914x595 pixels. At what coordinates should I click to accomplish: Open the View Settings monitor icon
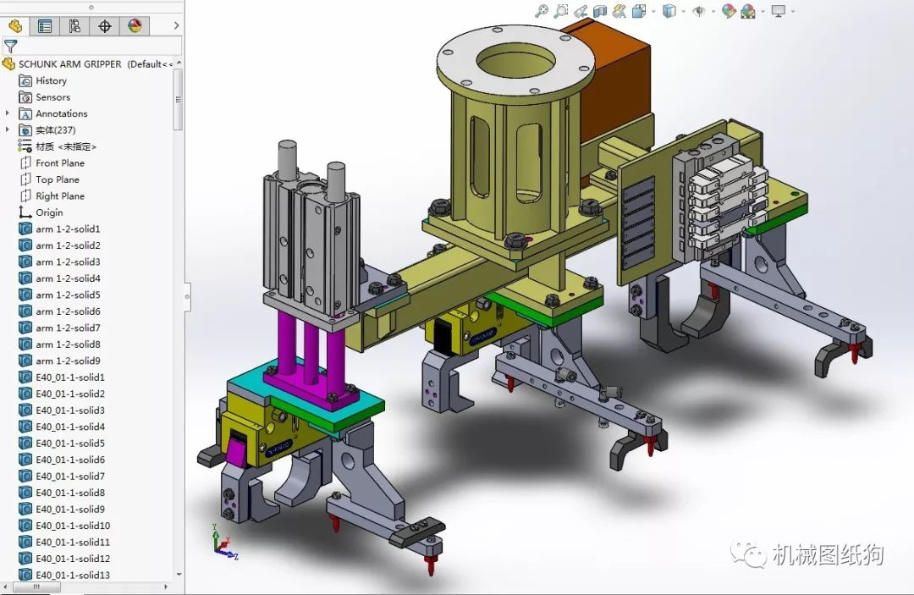778,11
